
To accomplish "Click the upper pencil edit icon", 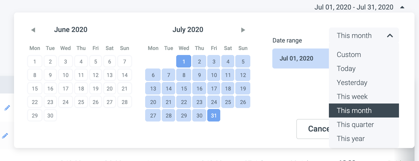I will (7, 108).
